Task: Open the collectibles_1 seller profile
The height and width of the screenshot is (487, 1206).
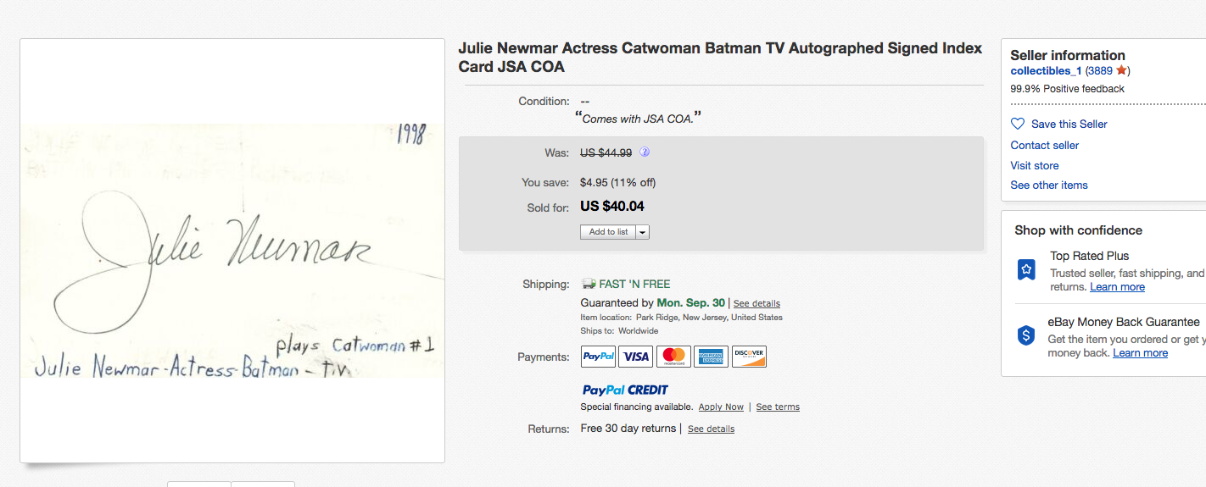Action: click(1046, 71)
